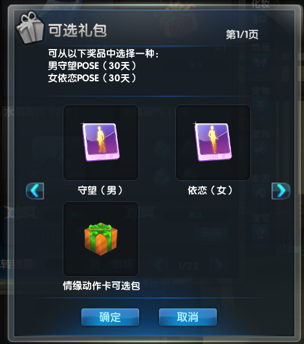The height and width of the screenshot is (344, 304).
Task: Choose the orange 情缘动作卡可选包 gift box
Action: 101,239
